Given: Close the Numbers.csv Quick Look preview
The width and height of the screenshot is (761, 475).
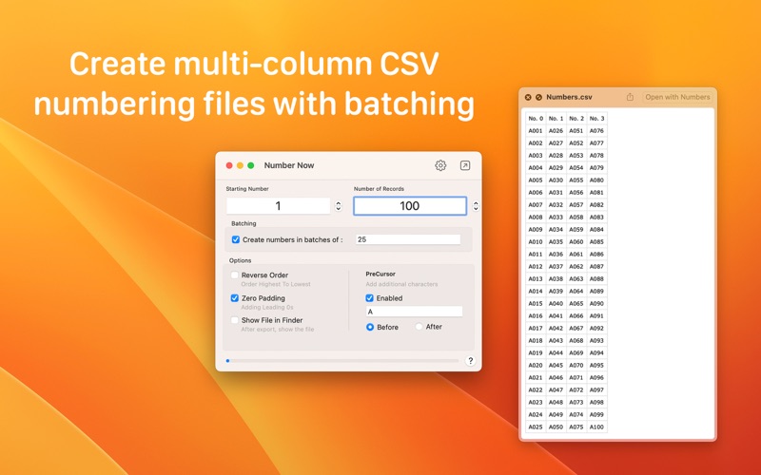Looking at the screenshot, I should pos(528,97).
